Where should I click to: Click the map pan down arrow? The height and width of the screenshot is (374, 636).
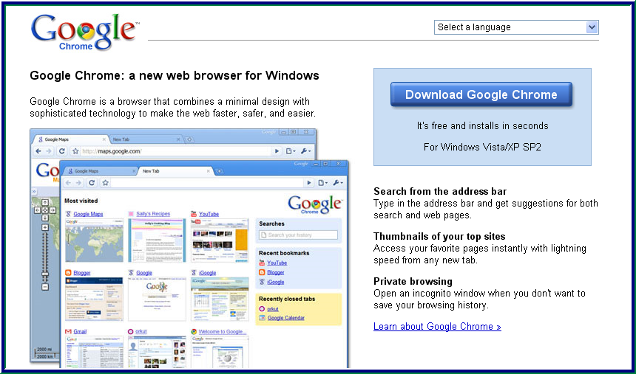click(45, 218)
